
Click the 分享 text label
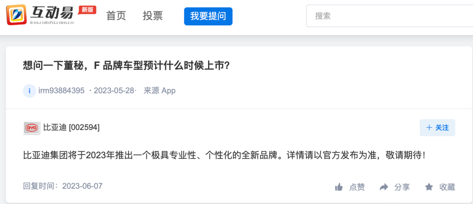click(402, 187)
